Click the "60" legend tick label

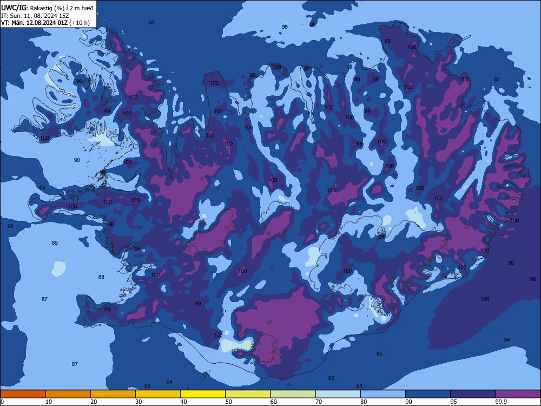coord(274,402)
